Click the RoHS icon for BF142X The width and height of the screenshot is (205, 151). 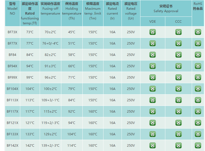pos(198,146)
